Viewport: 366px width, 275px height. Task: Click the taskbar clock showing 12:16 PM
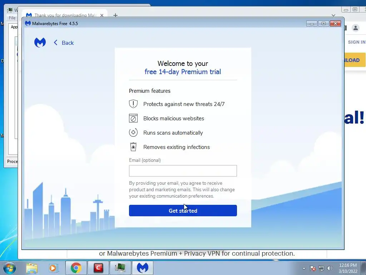click(348, 268)
